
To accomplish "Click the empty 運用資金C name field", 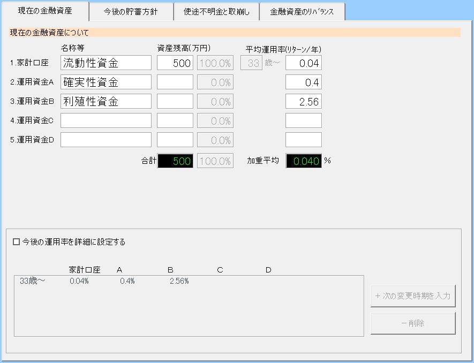I will pos(106,121).
